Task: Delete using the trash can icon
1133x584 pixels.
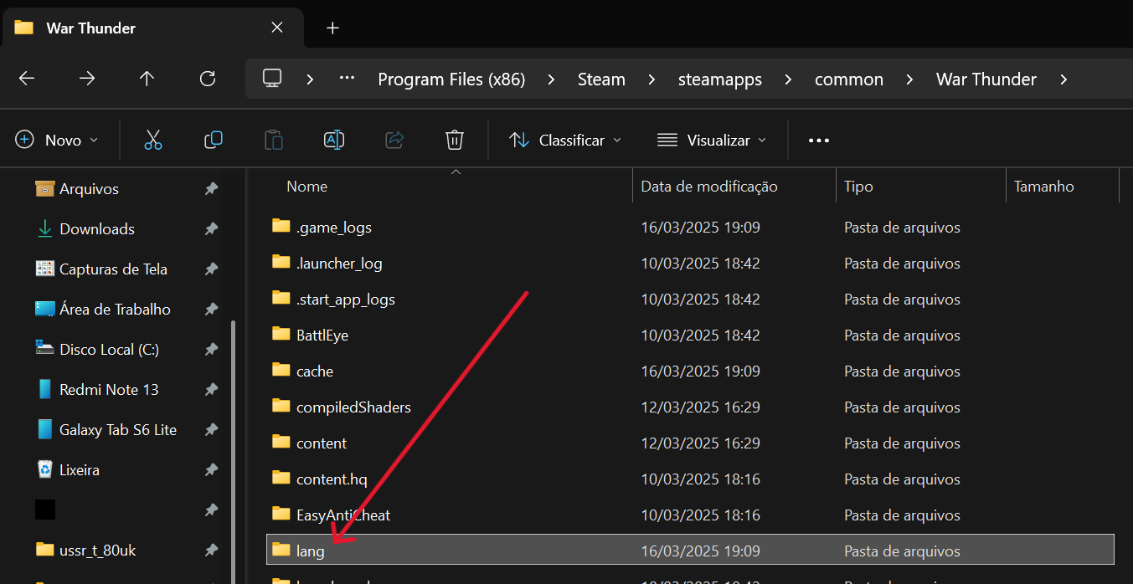Action: pyautogui.click(x=455, y=140)
